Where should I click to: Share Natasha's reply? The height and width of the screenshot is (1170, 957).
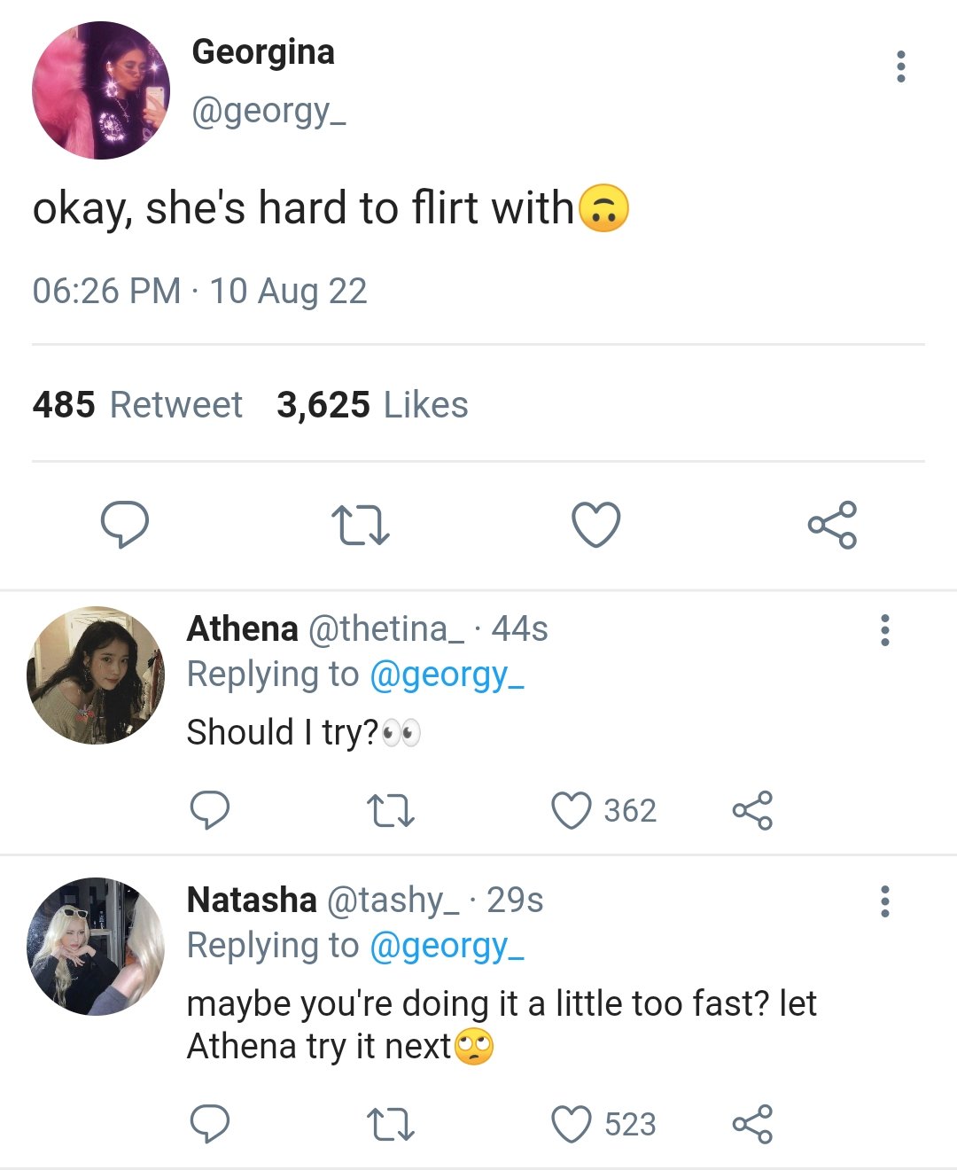[752, 1124]
